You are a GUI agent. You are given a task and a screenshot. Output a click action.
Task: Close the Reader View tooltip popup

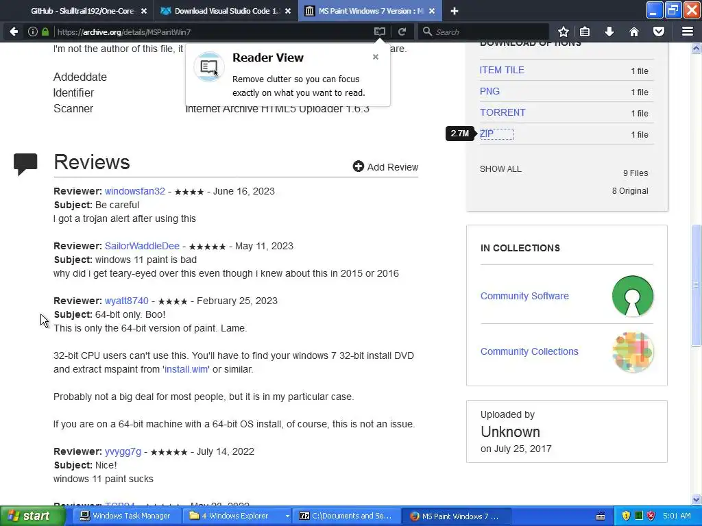coord(376,57)
